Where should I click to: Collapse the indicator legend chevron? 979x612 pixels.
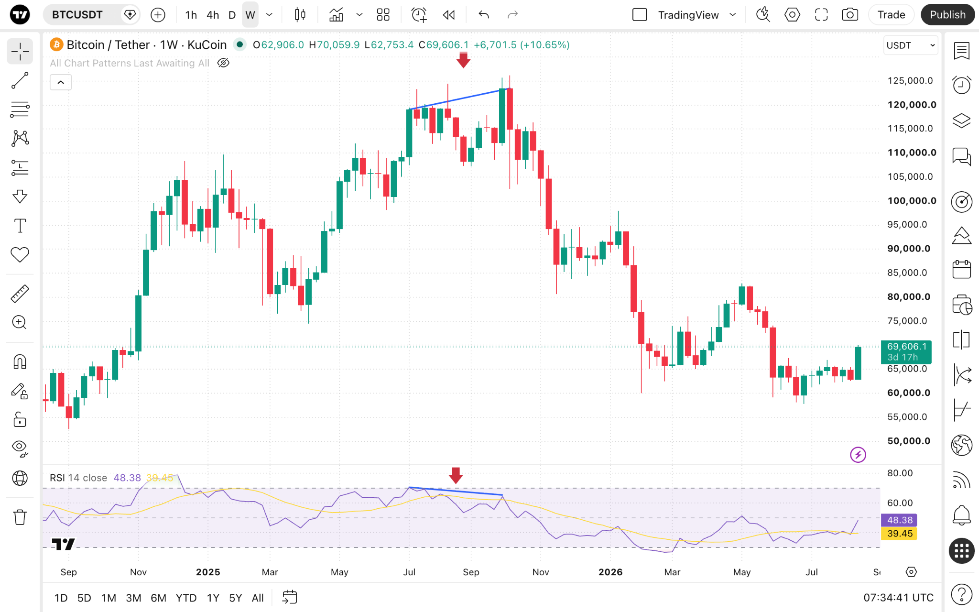pos(61,82)
